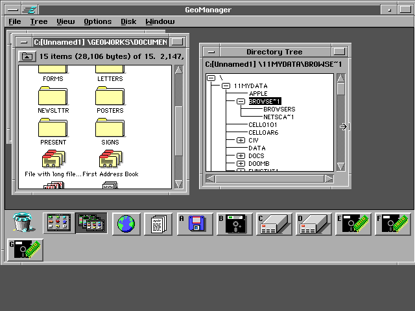Collapse the BROWSE~1 tree node

pyautogui.click(x=241, y=101)
